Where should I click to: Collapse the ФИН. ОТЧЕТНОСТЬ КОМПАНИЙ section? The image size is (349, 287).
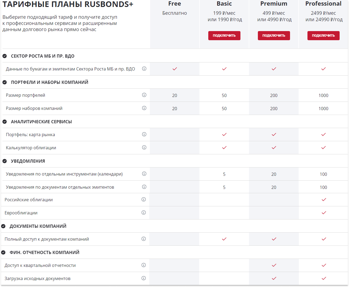click(3, 252)
